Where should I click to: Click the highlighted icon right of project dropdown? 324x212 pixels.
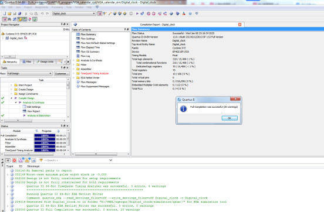[x=100, y=13]
